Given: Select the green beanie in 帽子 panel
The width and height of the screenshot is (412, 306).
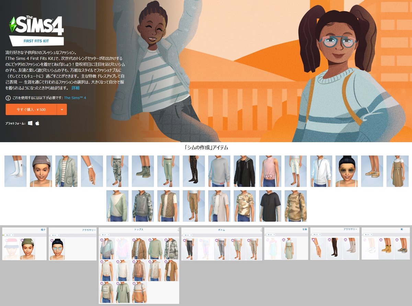Looking at the screenshot, I should point(28,248).
